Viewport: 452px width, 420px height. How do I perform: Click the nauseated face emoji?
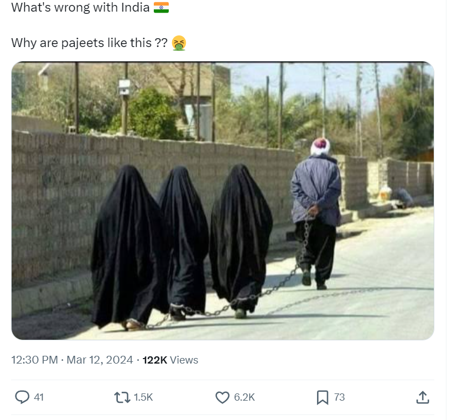tap(179, 43)
